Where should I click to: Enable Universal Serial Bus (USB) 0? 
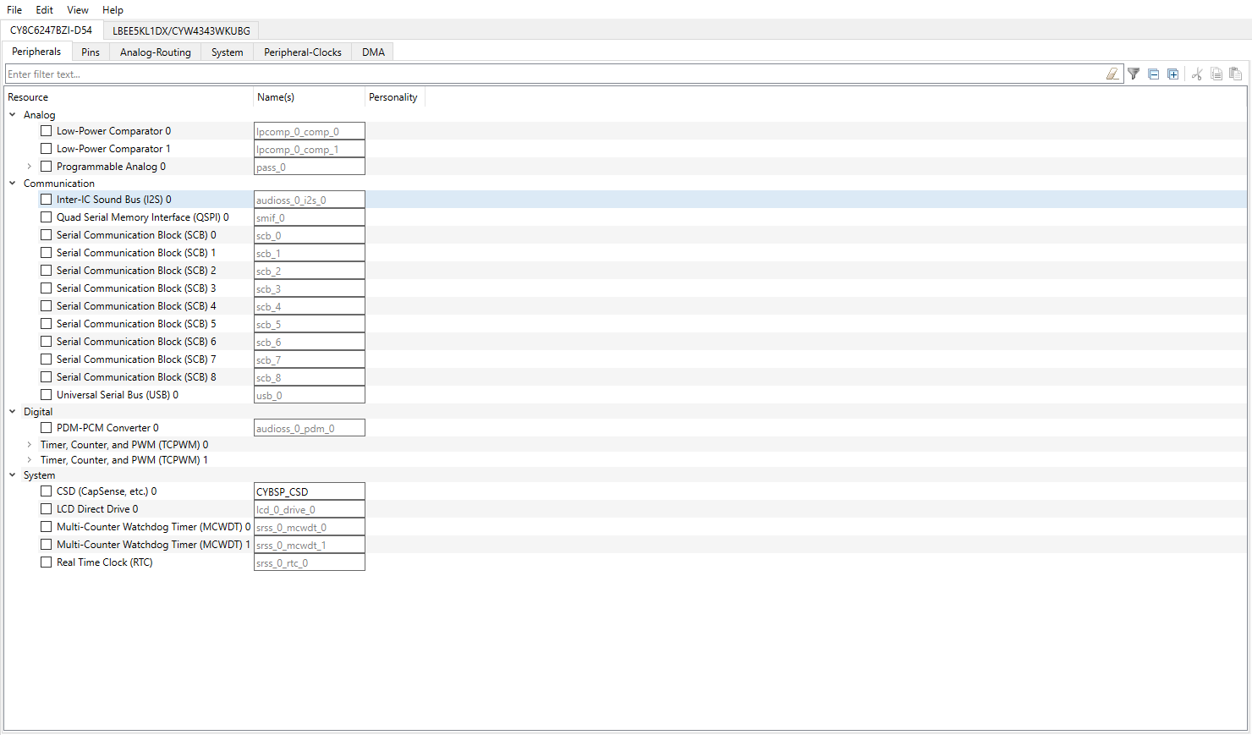47,395
